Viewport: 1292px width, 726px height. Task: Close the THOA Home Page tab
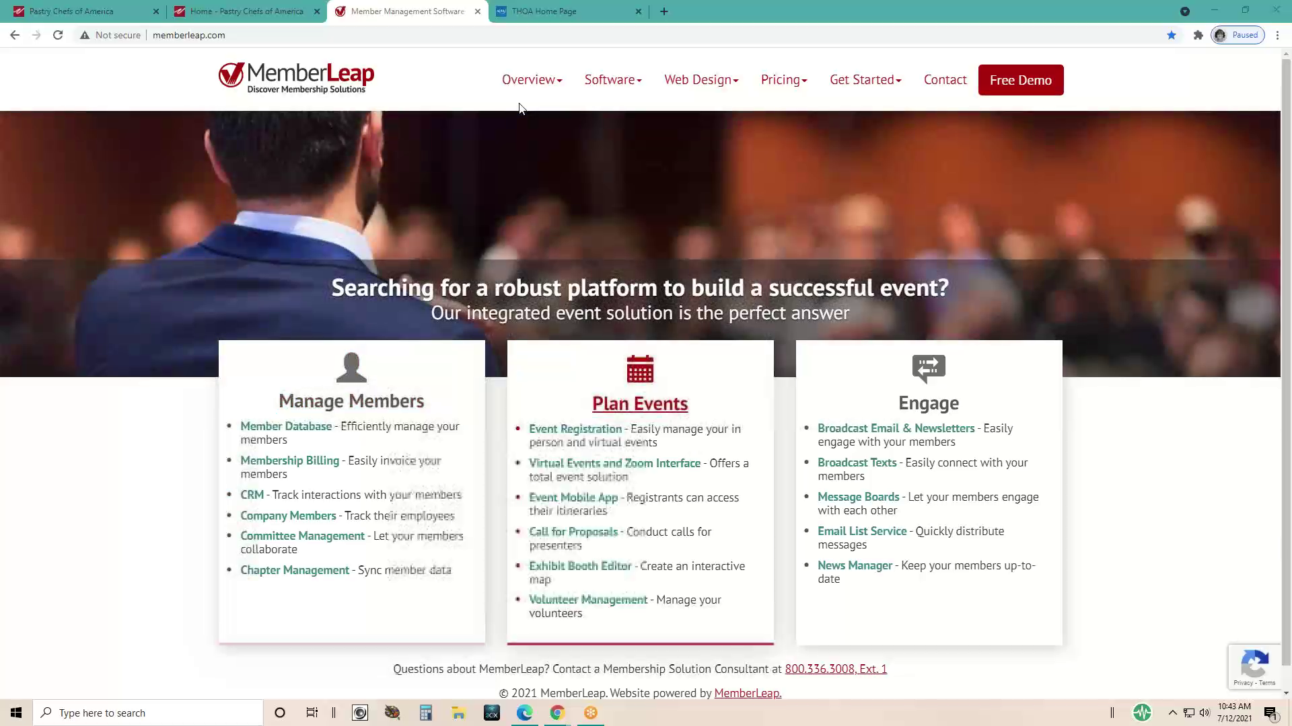(x=639, y=11)
